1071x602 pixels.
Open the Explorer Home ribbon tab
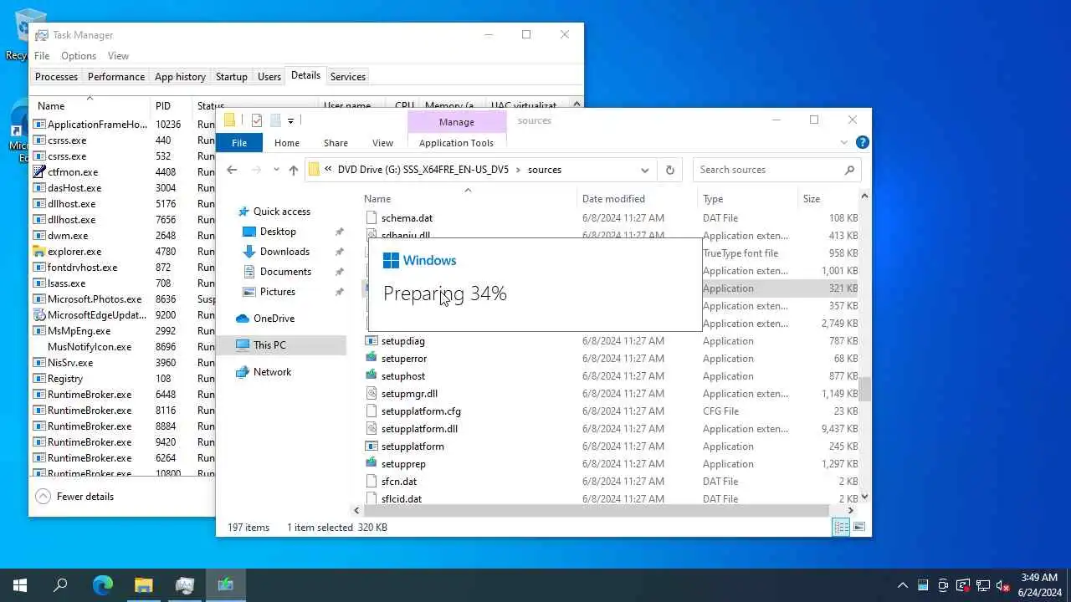pos(287,143)
